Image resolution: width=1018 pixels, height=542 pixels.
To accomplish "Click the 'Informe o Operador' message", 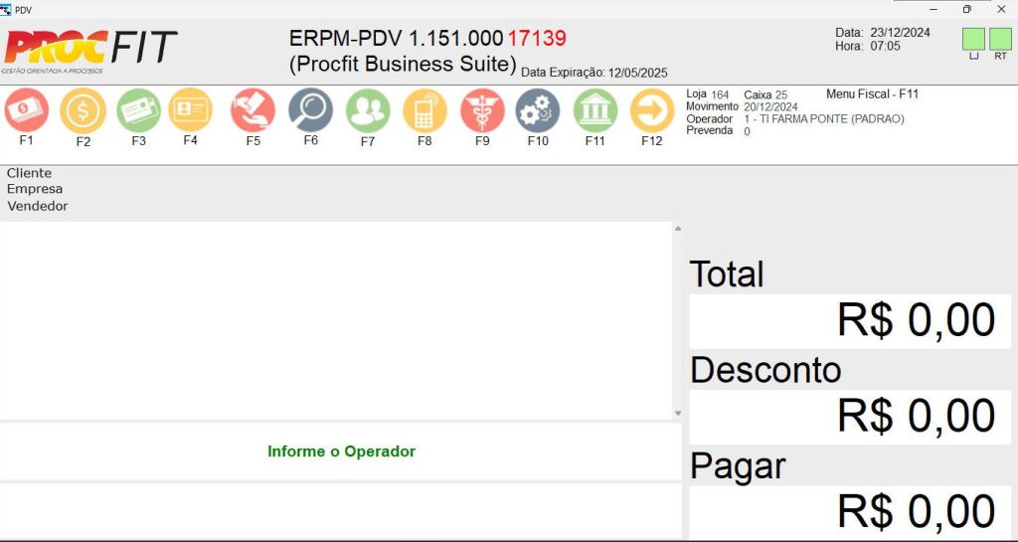I will (342, 452).
